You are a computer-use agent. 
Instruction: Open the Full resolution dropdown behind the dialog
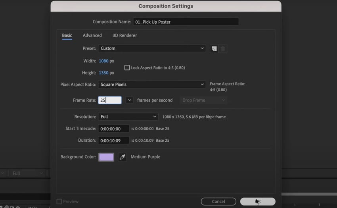pos(27,173)
